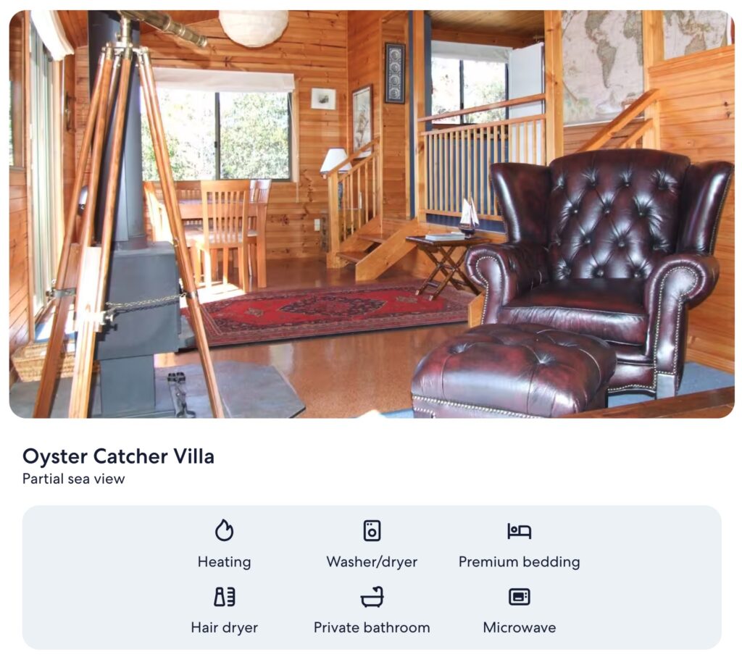Click the Hair dryer icon
The width and height of the screenshot is (742, 657).
pyautogui.click(x=225, y=597)
